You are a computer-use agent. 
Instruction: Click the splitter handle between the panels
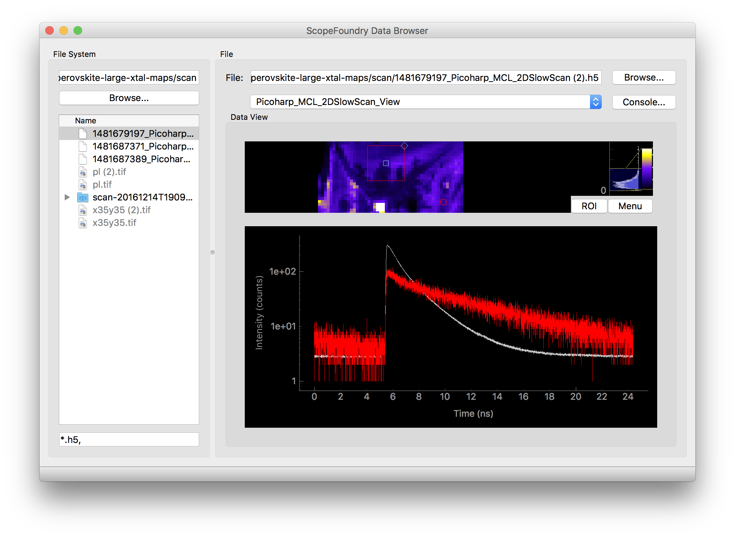pyautogui.click(x=213, y=252)
